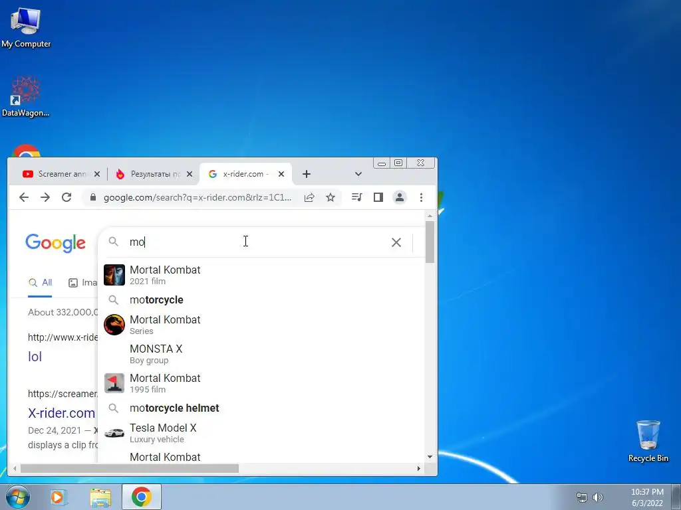681x510 pixels.
Task: Choose Tesla Model X suggestion
Action: [261, 433]
